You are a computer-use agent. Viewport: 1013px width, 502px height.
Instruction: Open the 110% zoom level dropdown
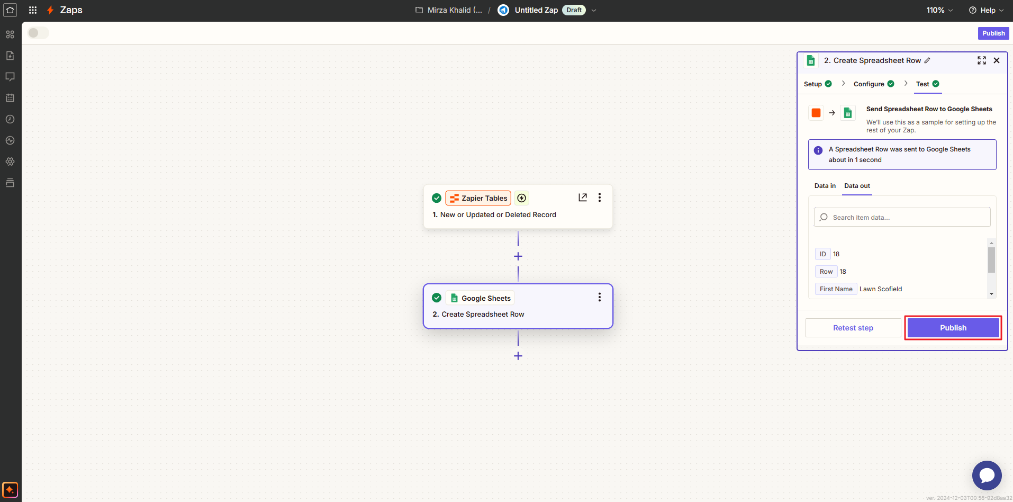939,10
